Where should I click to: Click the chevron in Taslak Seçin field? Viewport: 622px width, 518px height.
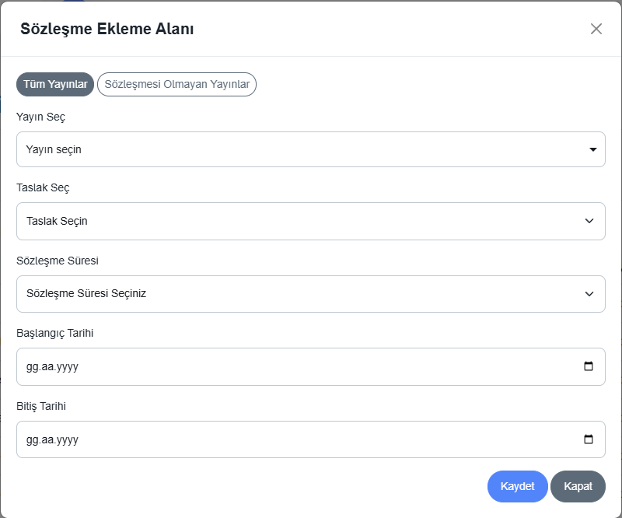tap(589, 222)
